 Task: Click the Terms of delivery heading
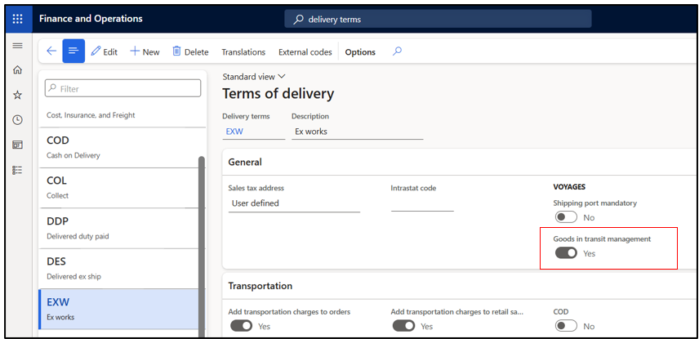click(278, 94)
